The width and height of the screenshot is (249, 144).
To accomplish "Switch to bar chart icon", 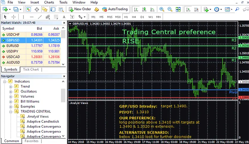I will (136, 10).
